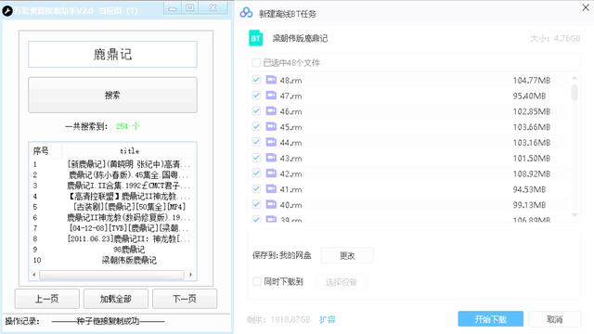
Task: Toggle the 已选中48个文件 select-all checkbox
Action: coord(256,62)
